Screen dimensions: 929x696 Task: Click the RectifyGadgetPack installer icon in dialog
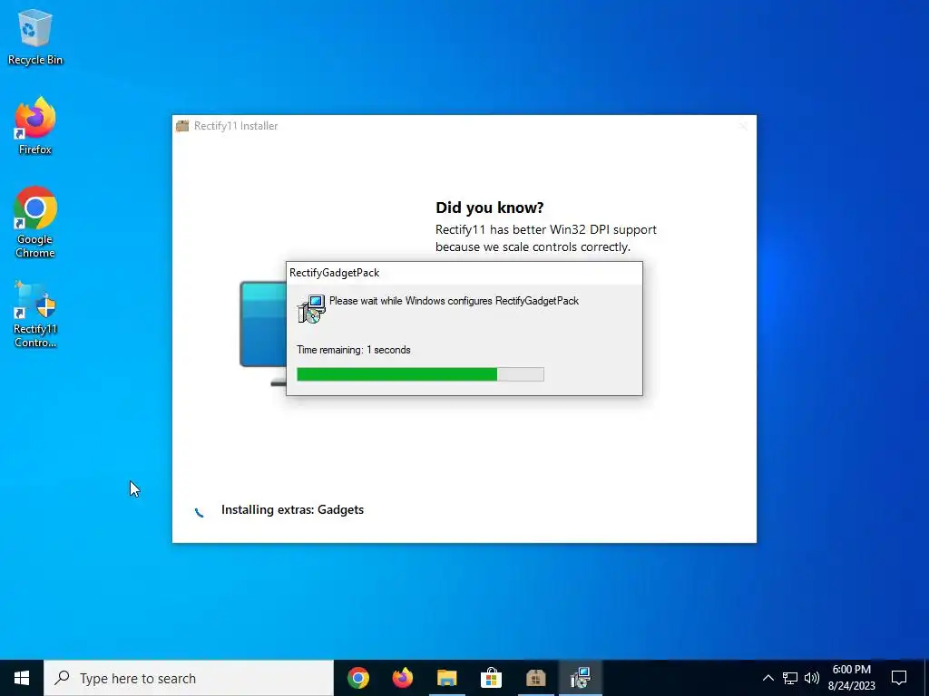[x=312, y=309]
